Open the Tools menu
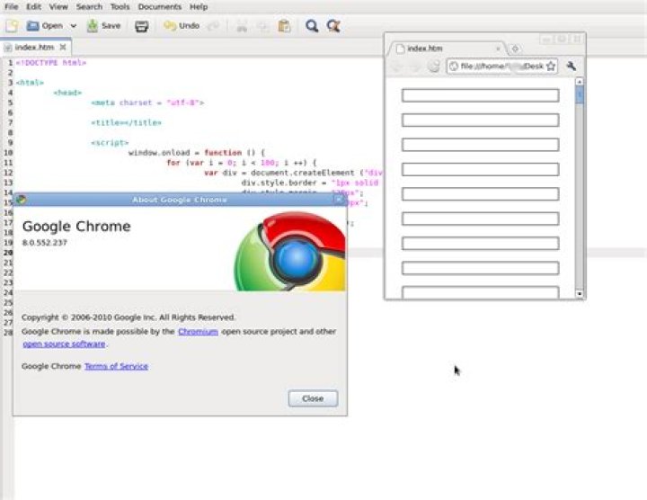Image resolution: width=647 pixels, height=500 pixels. point(120,6)
